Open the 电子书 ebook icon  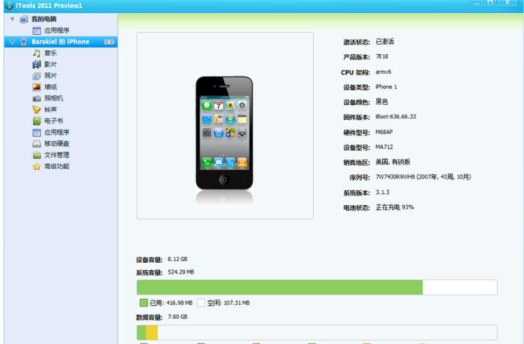point(37,121)
